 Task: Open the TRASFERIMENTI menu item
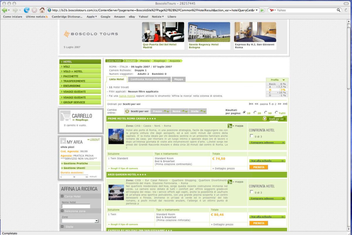[80, 81]
